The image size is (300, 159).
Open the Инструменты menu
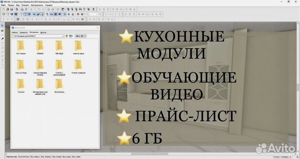click(x=37, y=5)
